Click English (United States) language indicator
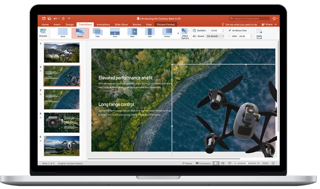Viewport: 320px width, 189px height. (70, 163)
